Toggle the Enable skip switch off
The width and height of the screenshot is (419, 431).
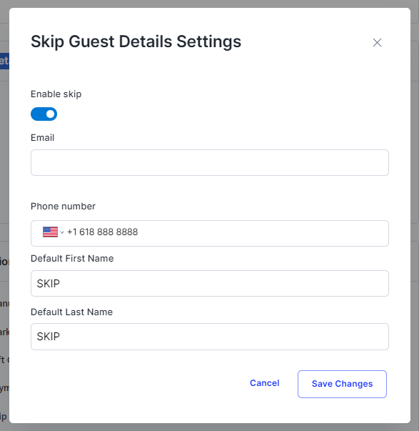[44, 114]
